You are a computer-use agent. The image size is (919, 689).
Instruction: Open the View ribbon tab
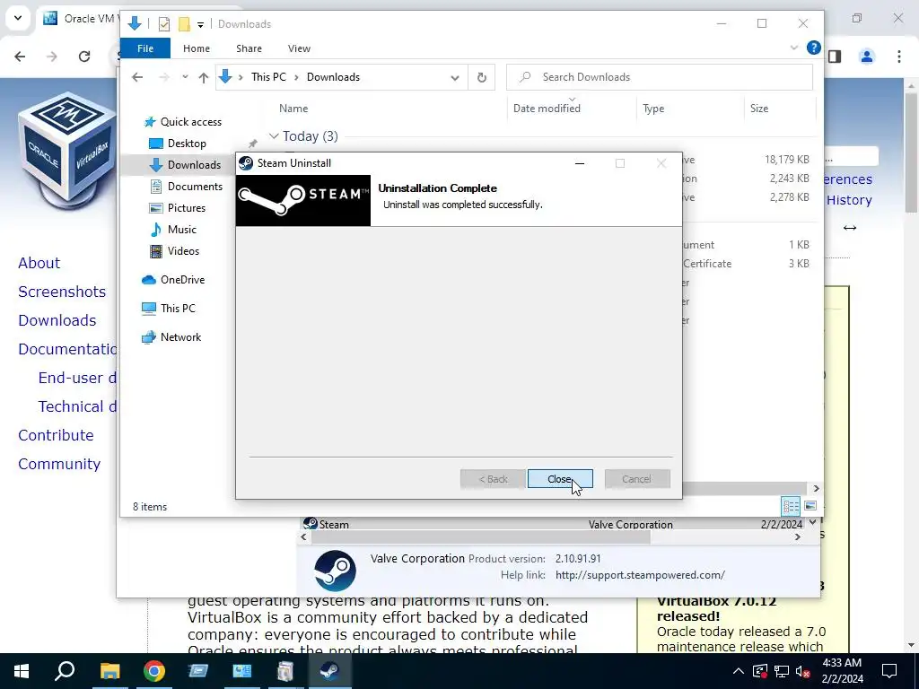tap(299, 48)
